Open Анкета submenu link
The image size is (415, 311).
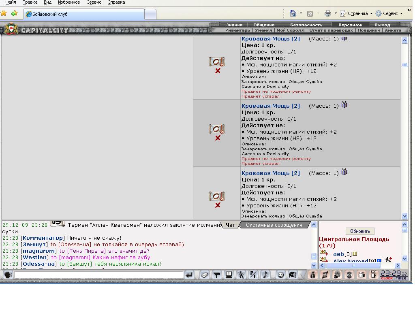(393, 30)
